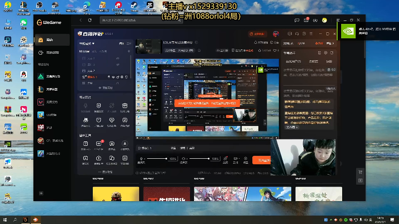The height and width of the screenshot is (224, 399).
Task: Select the Delta Force game in the WeGame sidebar
Action: [52, 76]
